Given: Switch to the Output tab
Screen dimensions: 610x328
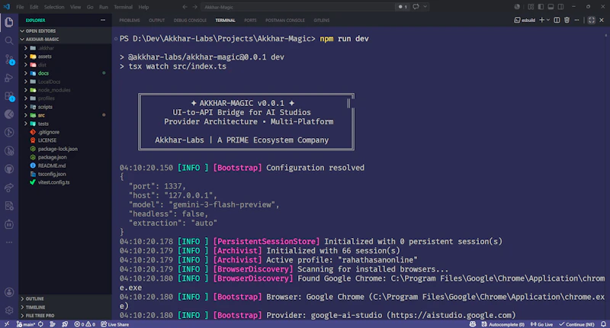Looking at the screenshot, I should pos(157,21).
